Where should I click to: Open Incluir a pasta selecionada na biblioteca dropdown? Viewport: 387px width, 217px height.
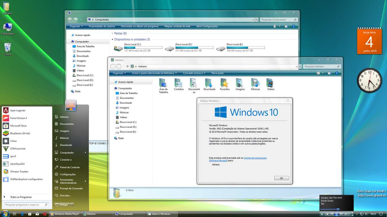(154, 73)
